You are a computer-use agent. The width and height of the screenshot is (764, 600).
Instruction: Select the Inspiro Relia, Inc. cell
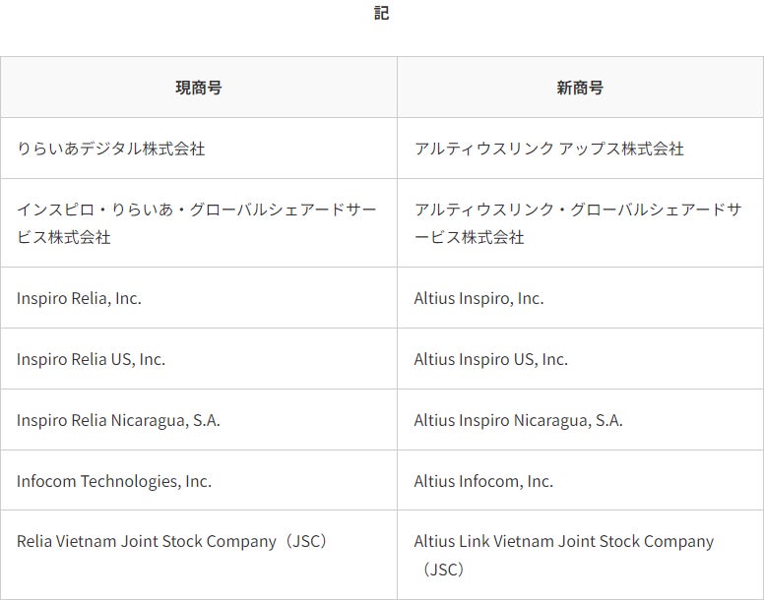point(79,298)
